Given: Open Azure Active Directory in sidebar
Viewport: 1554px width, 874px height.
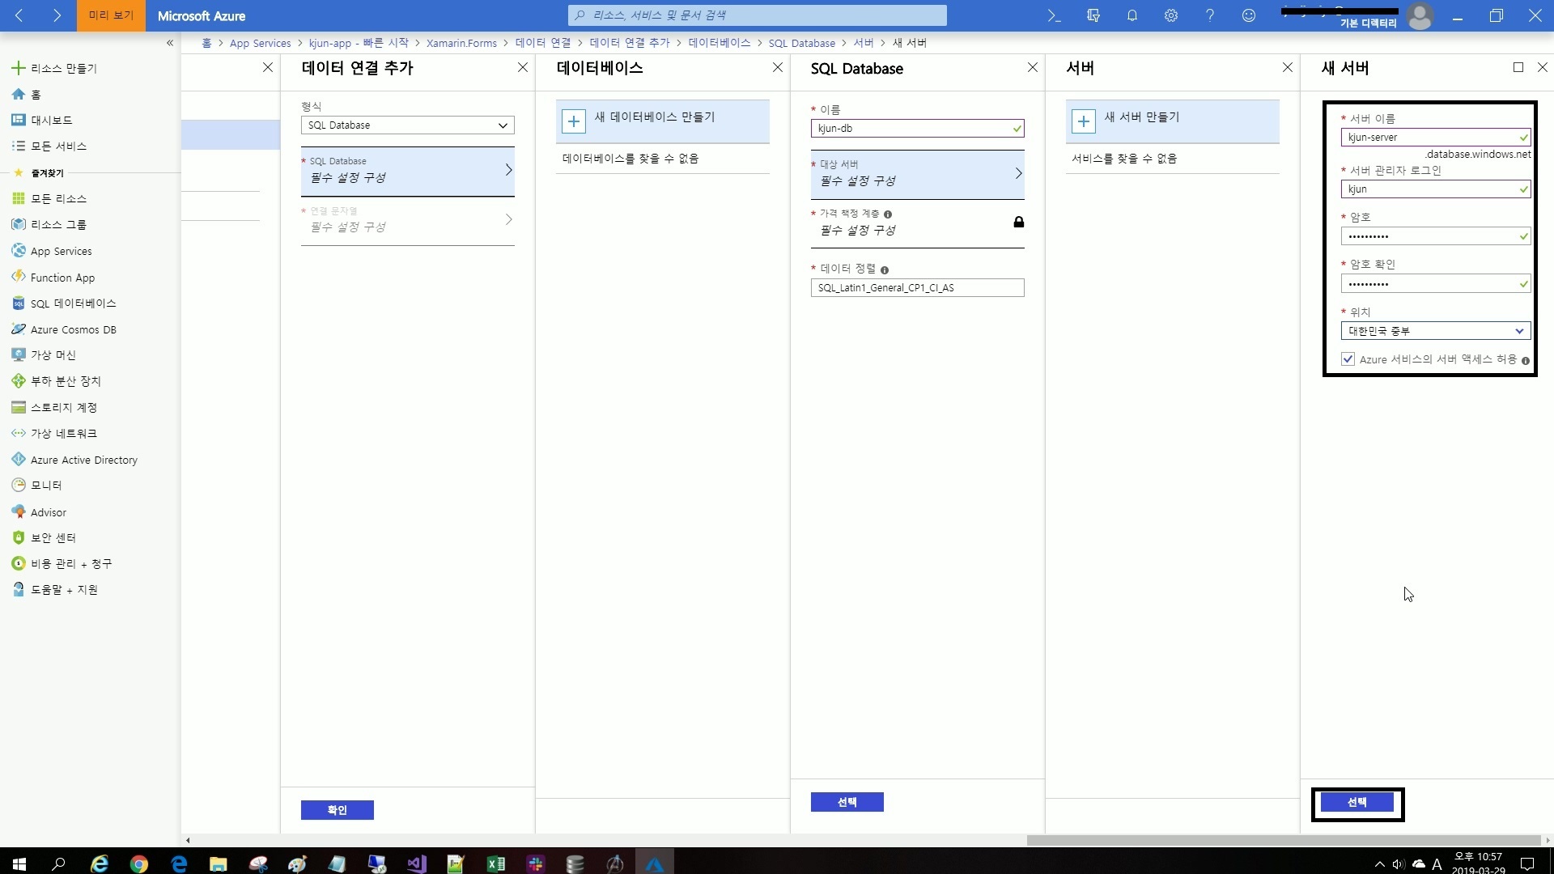Looking at the screenshot, I should 83,460.
